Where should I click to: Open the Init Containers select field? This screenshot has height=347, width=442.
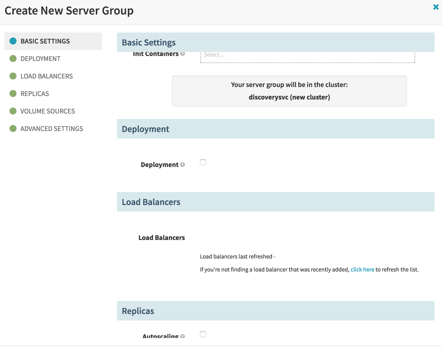tap(307, 57)
